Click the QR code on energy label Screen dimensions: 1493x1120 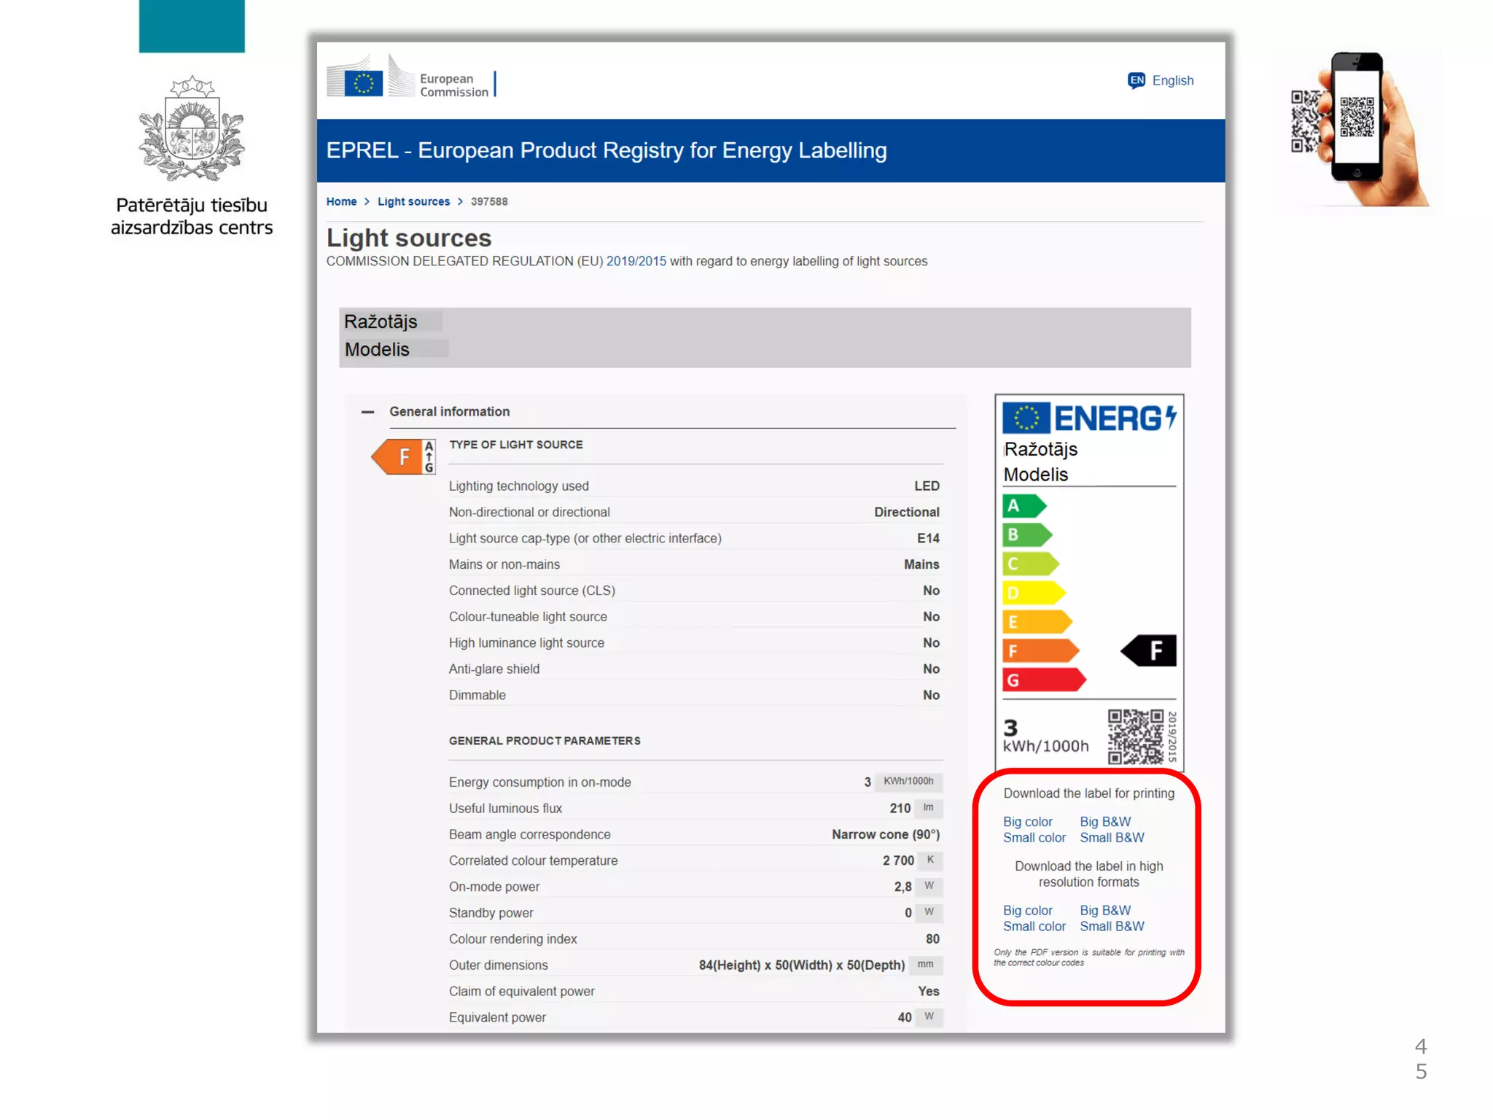click(1135, 736)
